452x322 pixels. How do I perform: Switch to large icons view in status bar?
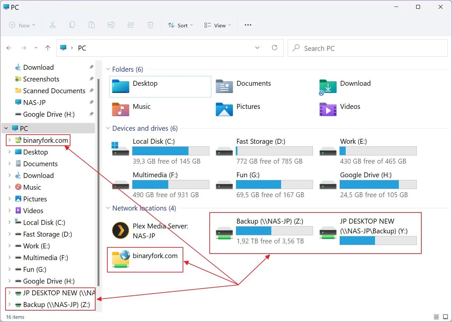coord(445,317)
